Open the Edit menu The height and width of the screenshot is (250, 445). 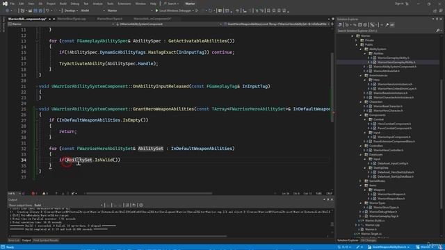22,3
